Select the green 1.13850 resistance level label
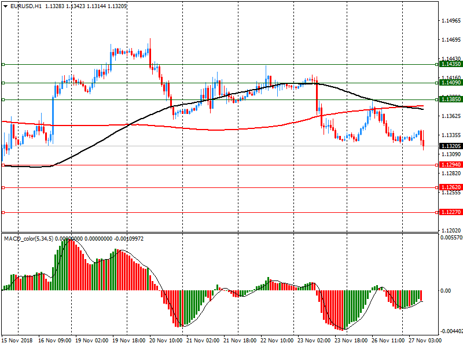Viewport: 463px width, 347px height. point(451,99)
